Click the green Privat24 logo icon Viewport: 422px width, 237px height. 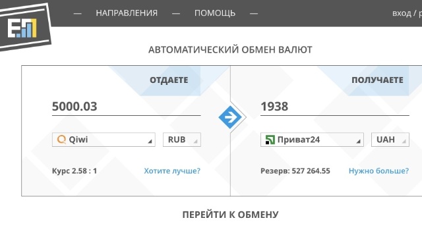[270, 140]
